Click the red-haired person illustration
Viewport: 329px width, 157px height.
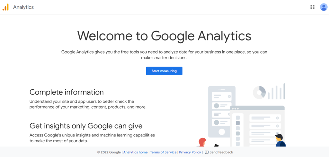[202, 142]
